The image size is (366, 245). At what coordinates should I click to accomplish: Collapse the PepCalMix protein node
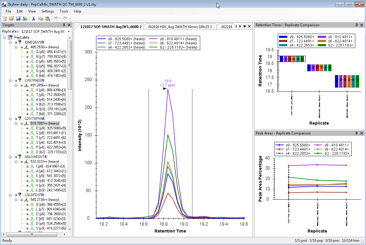coord(4,38)
